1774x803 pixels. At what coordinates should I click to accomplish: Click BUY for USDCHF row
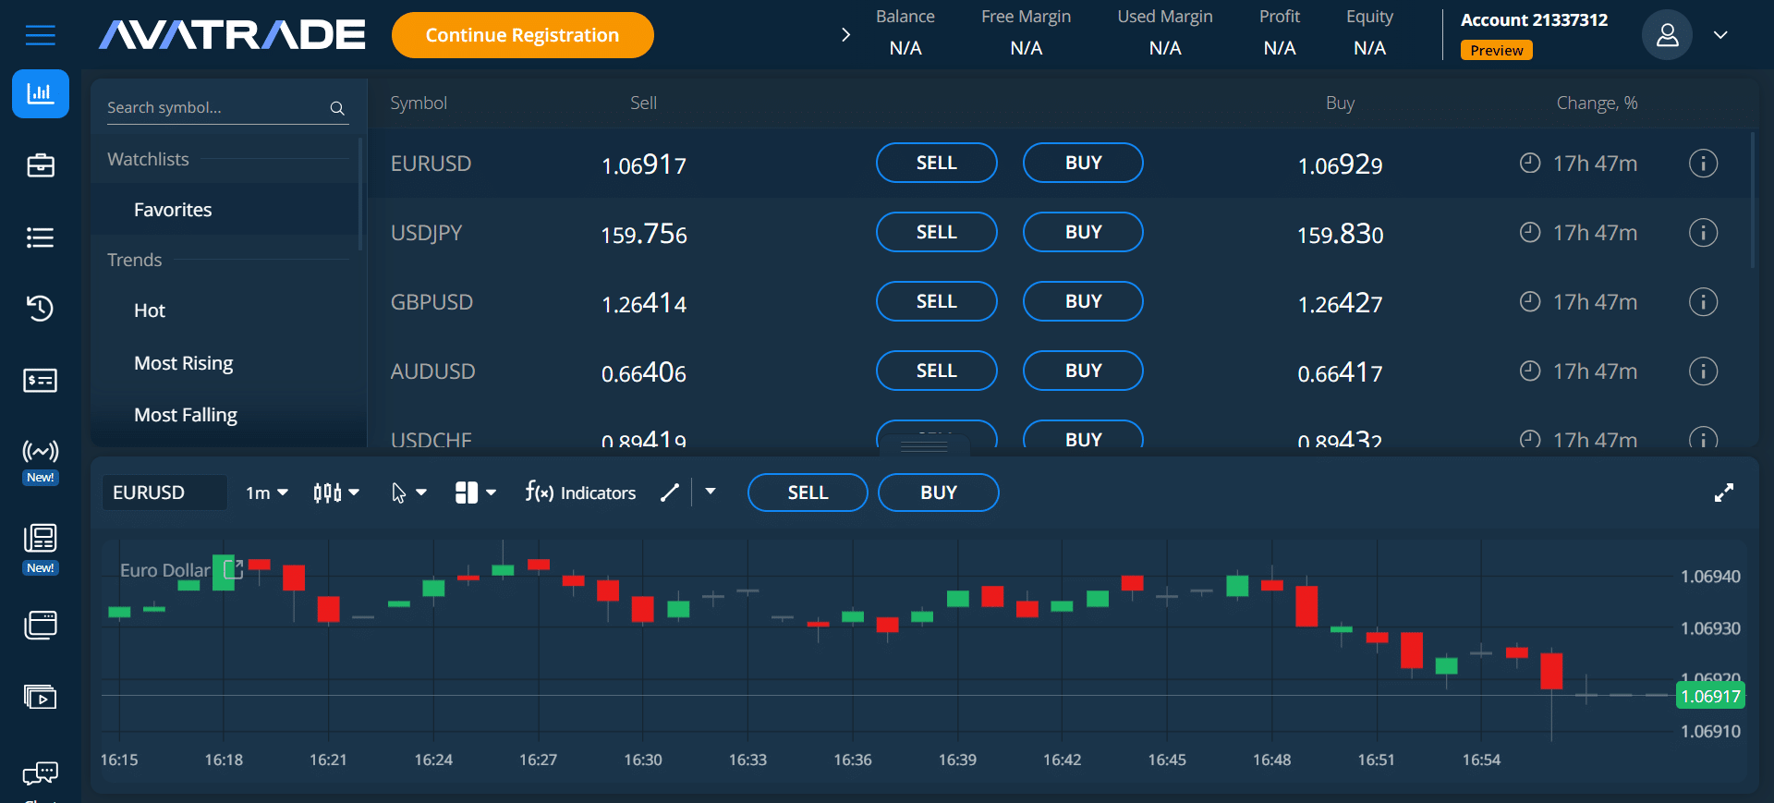[1083, 435]
